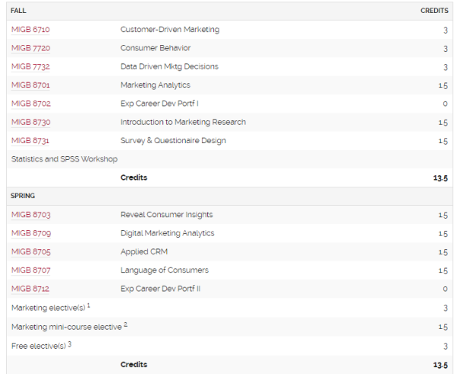Select the MIGB 8702 course link

pyautogui.click(x=31, y=104)
